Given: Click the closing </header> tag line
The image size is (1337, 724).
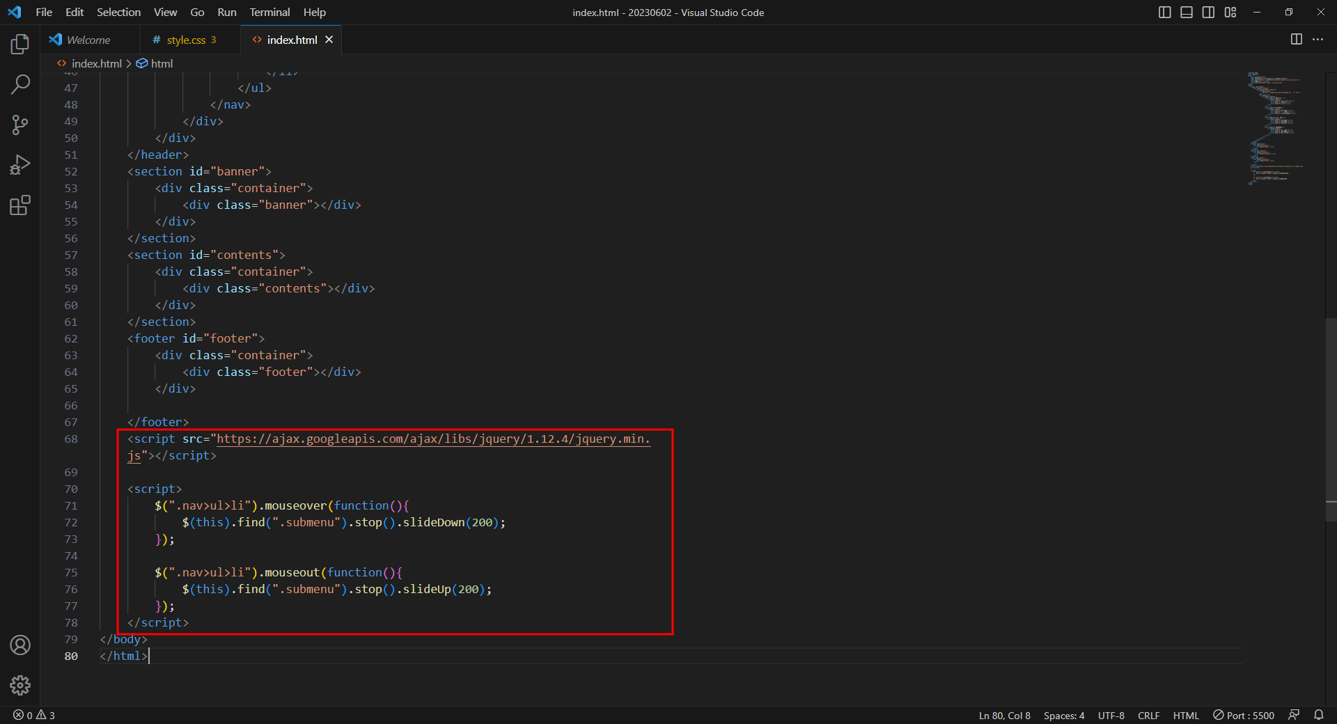Looking at the screenshot, I should [158, 155].
